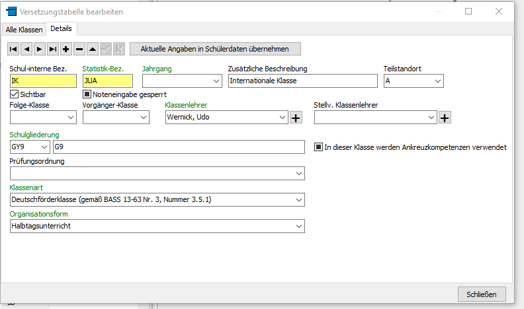Delete record using minus icon
Image resolution: width=524 pixels, height=309 pixels.
[79, 49]
